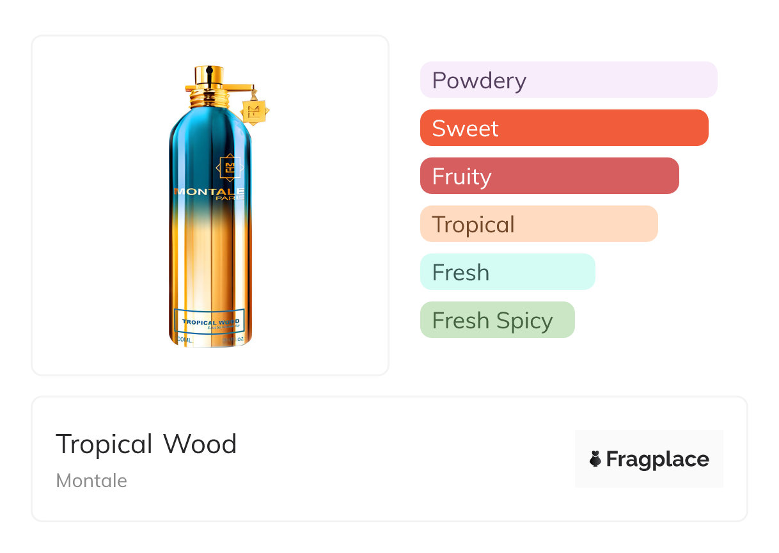
Task: Pick the Tropical accord bar
Action: tap(538, 224)
